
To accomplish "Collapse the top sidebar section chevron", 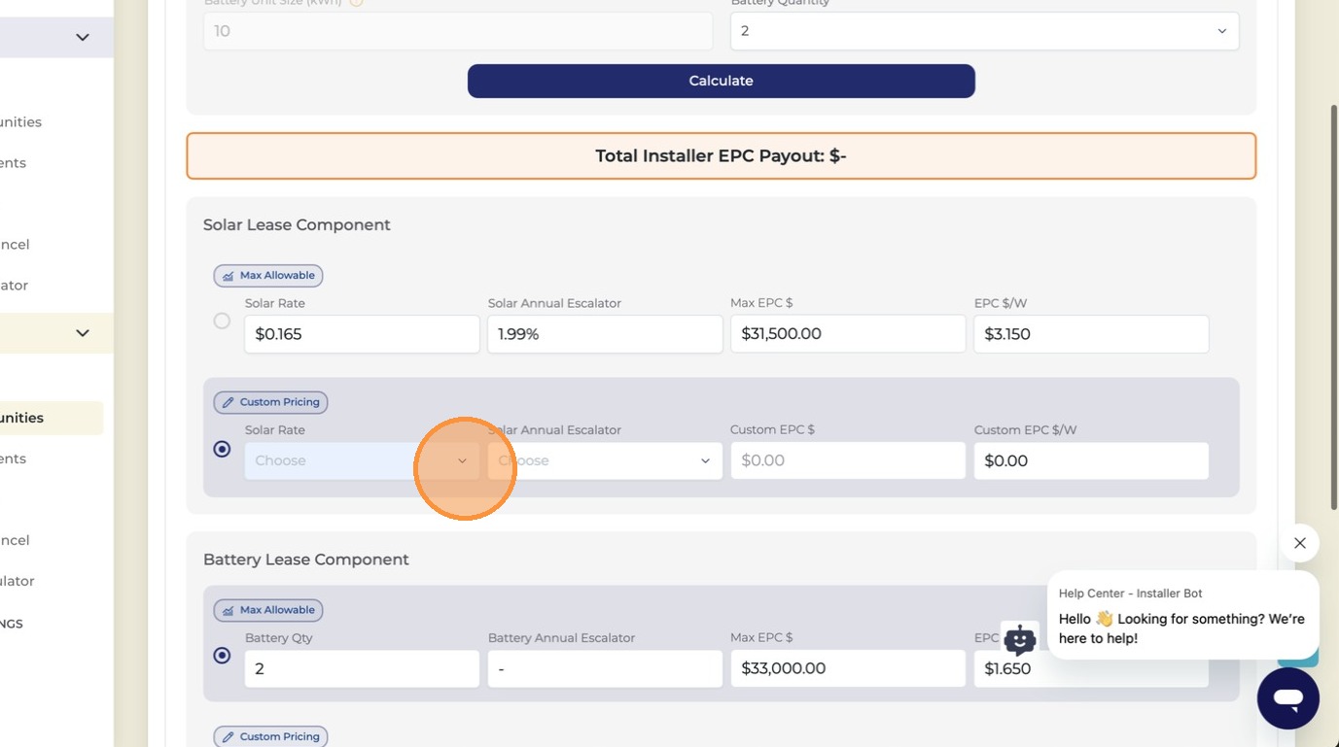I will (x=83, y=37).
